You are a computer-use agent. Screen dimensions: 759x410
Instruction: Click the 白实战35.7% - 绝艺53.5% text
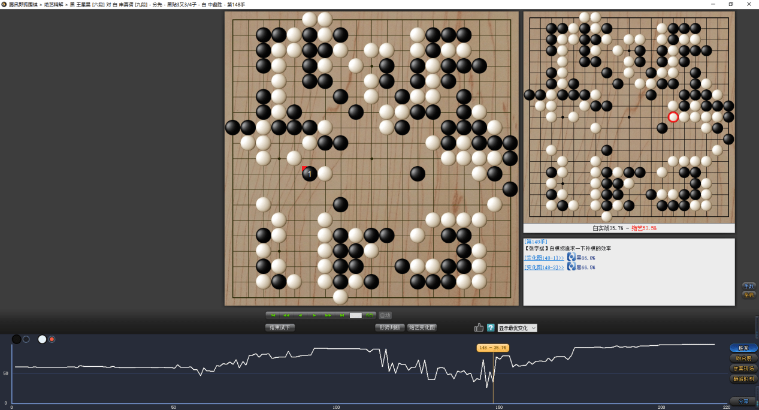pos(624,228)
